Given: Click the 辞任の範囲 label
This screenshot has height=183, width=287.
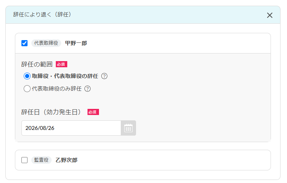Looking at the screenshot, I should pyautogui.click(x=37, y=64).
